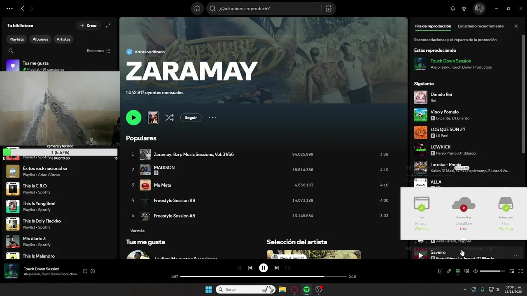Open Recientes sort dropdown
This screenshot has width=527, height=296.
(99, 51)
